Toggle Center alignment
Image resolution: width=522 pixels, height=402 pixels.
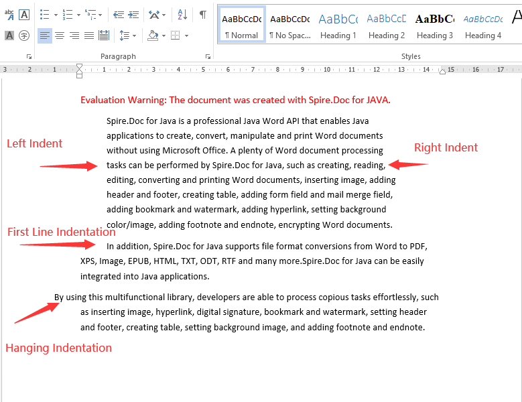tap(60, 36)
